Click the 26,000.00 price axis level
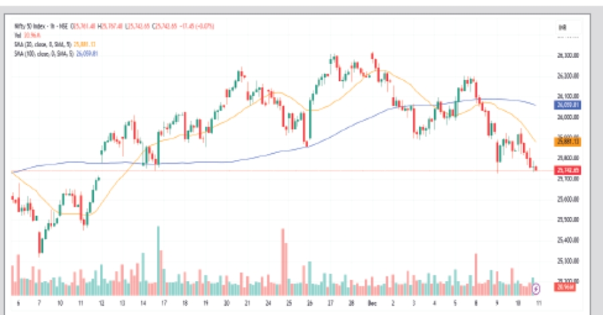Viewport: 603px width, 315px height. [x=567, y=118]
